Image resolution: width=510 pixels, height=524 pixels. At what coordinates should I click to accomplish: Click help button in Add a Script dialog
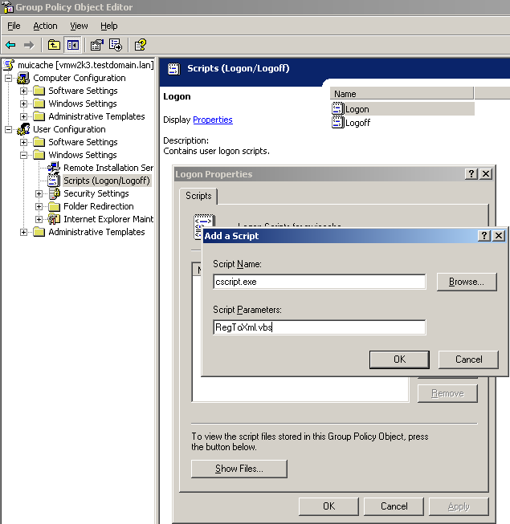click(x=484, y=236)
